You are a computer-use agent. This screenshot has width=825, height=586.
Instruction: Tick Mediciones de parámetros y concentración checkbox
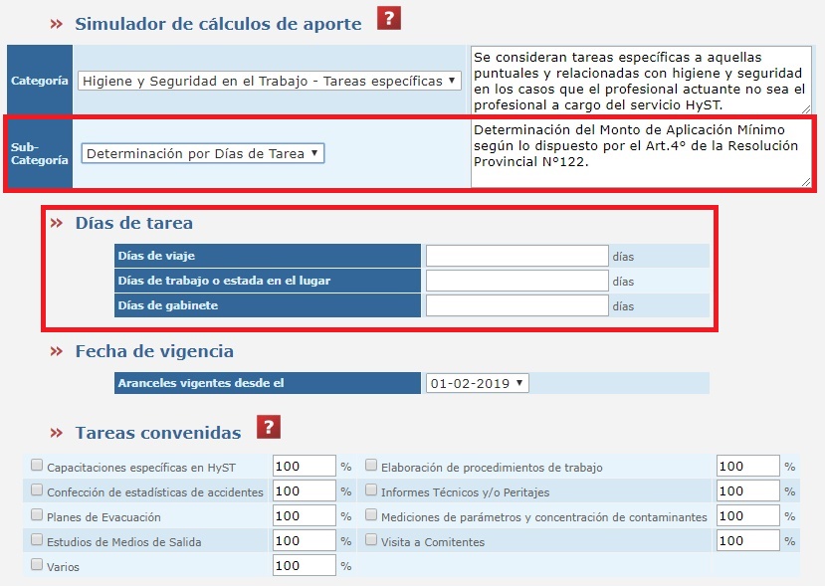(x=371, y=515)
